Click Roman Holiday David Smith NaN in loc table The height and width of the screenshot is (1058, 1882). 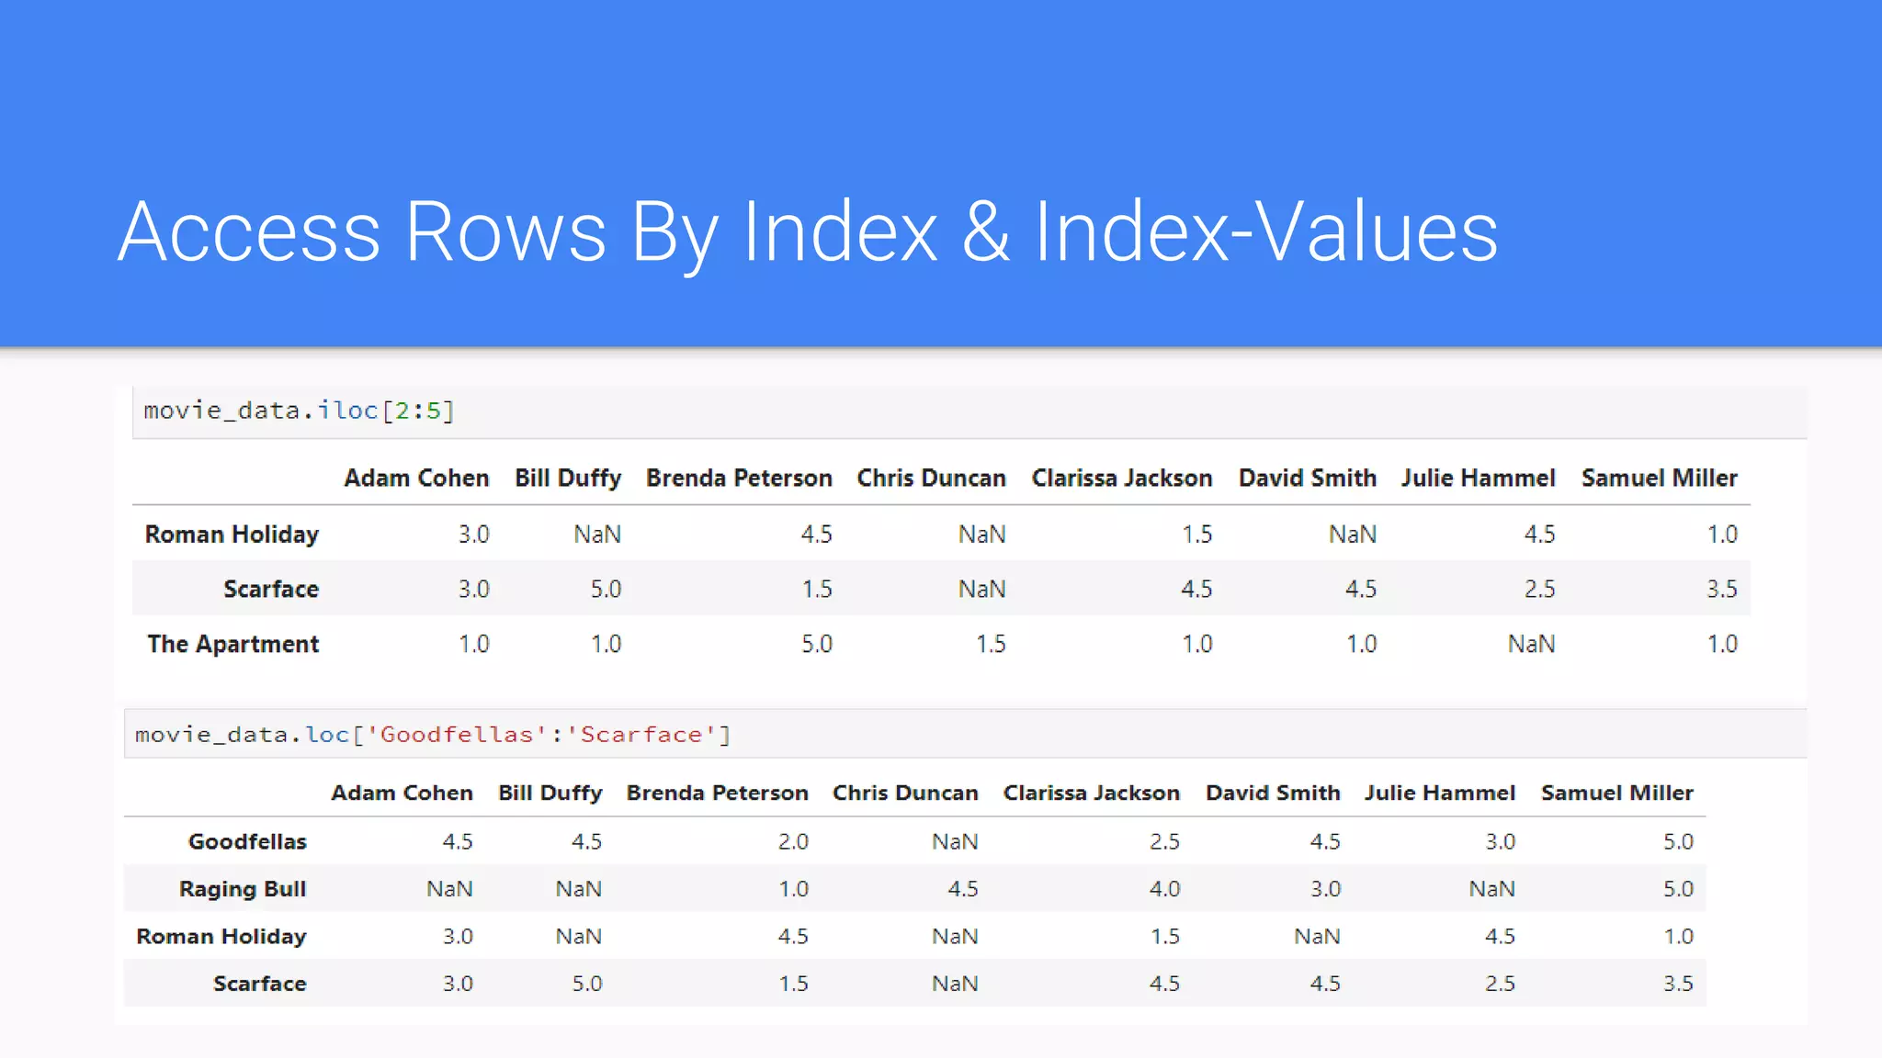coord(1318,937)
